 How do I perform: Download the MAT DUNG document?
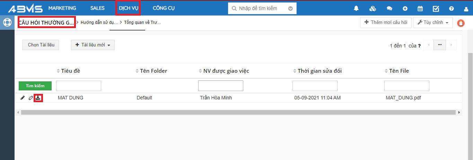pyautogui.click(x=38, y=98)
